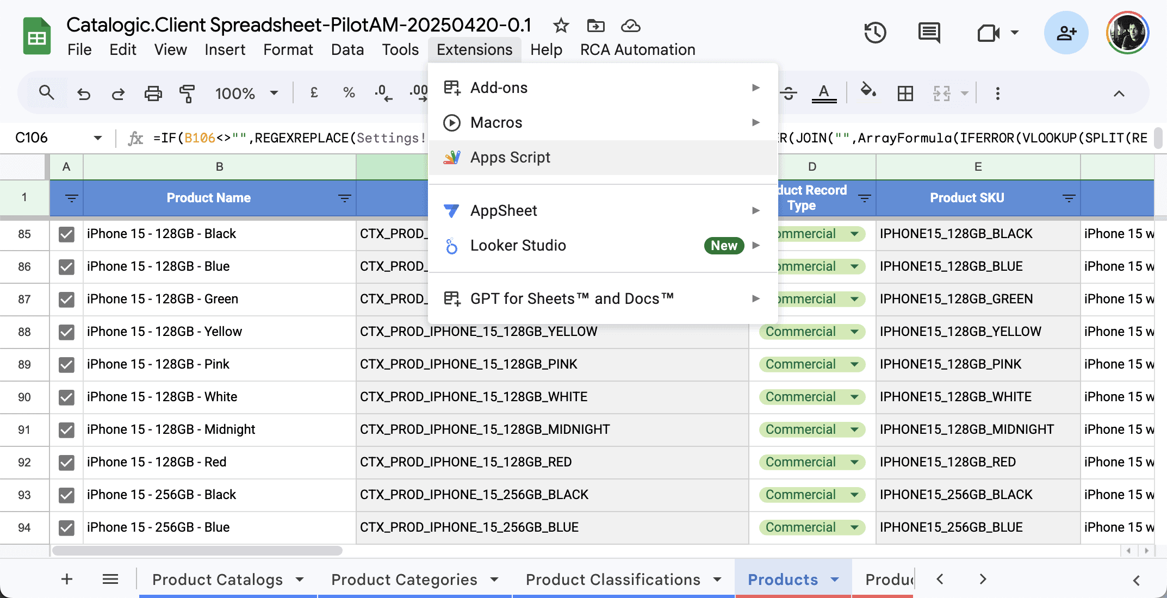The height and width of the screenshot is (598, 1167).
Task: Click the paint format roller icon
Action: point(187,94)
